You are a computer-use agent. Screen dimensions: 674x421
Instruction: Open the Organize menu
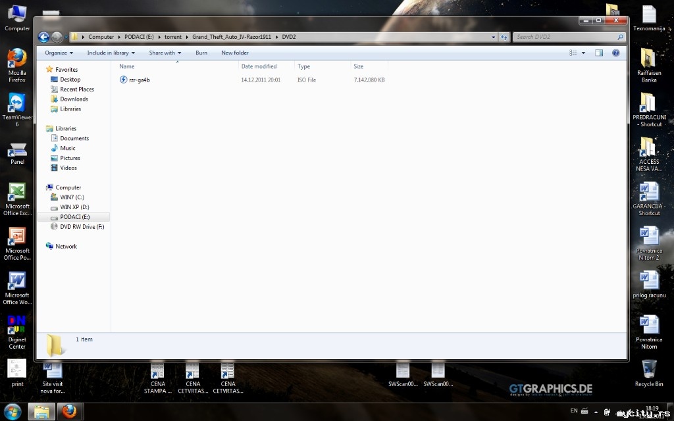pyautogui.click(x=59, y=53)
